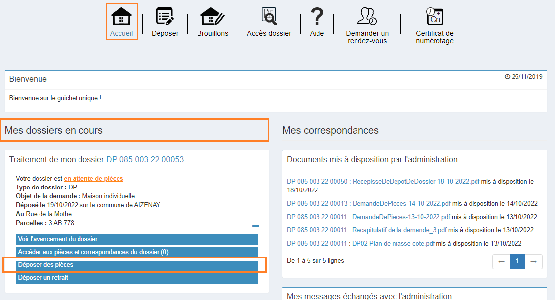The width and height of the screenshot is (555, 300).
Task: Click 'Documents mis à disposition par l'administration' title
Action: click(372, 159)
